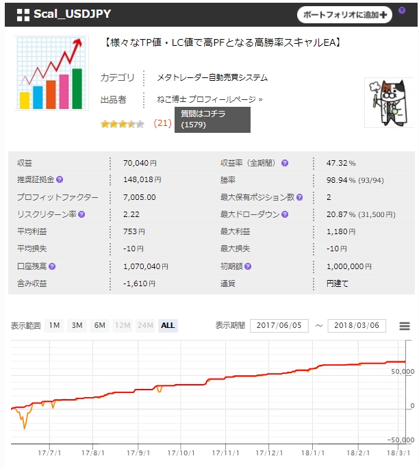Click the help icon beside 最大ドローダウン
This screenshot has height=469, width=419.
click(x=285, y=214)
